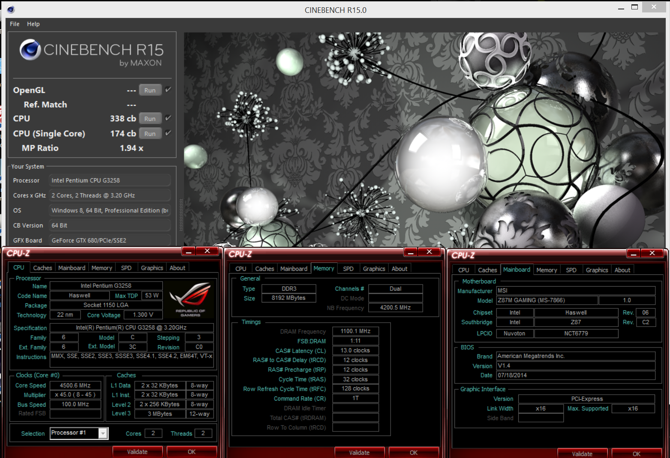The image size is (670, 458).
Task: Go to Caches tab in right CPU-Z window
Action: (487, 270)
